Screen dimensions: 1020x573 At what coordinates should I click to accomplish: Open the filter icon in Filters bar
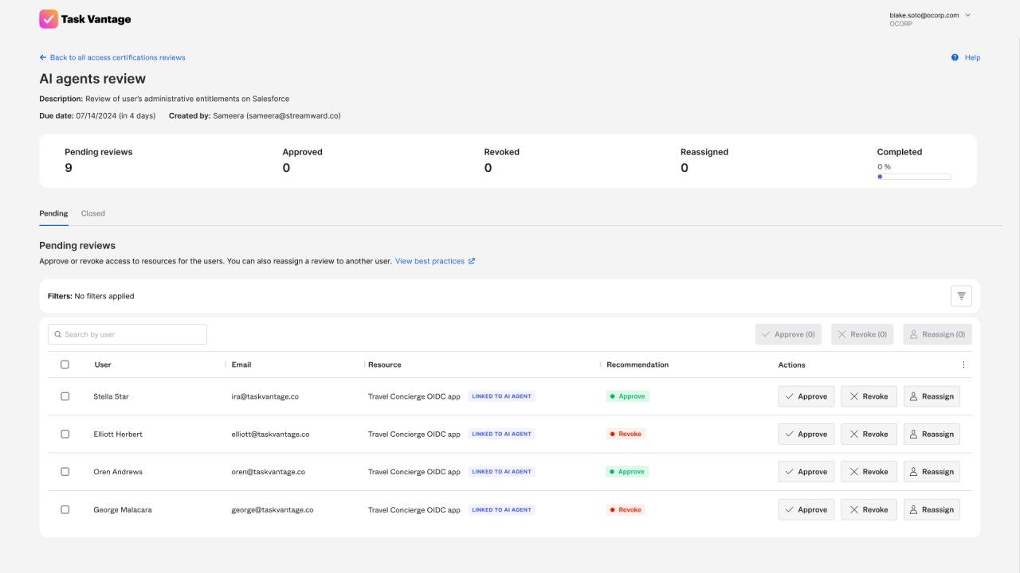pyautogui.click(x=961, y=295)
